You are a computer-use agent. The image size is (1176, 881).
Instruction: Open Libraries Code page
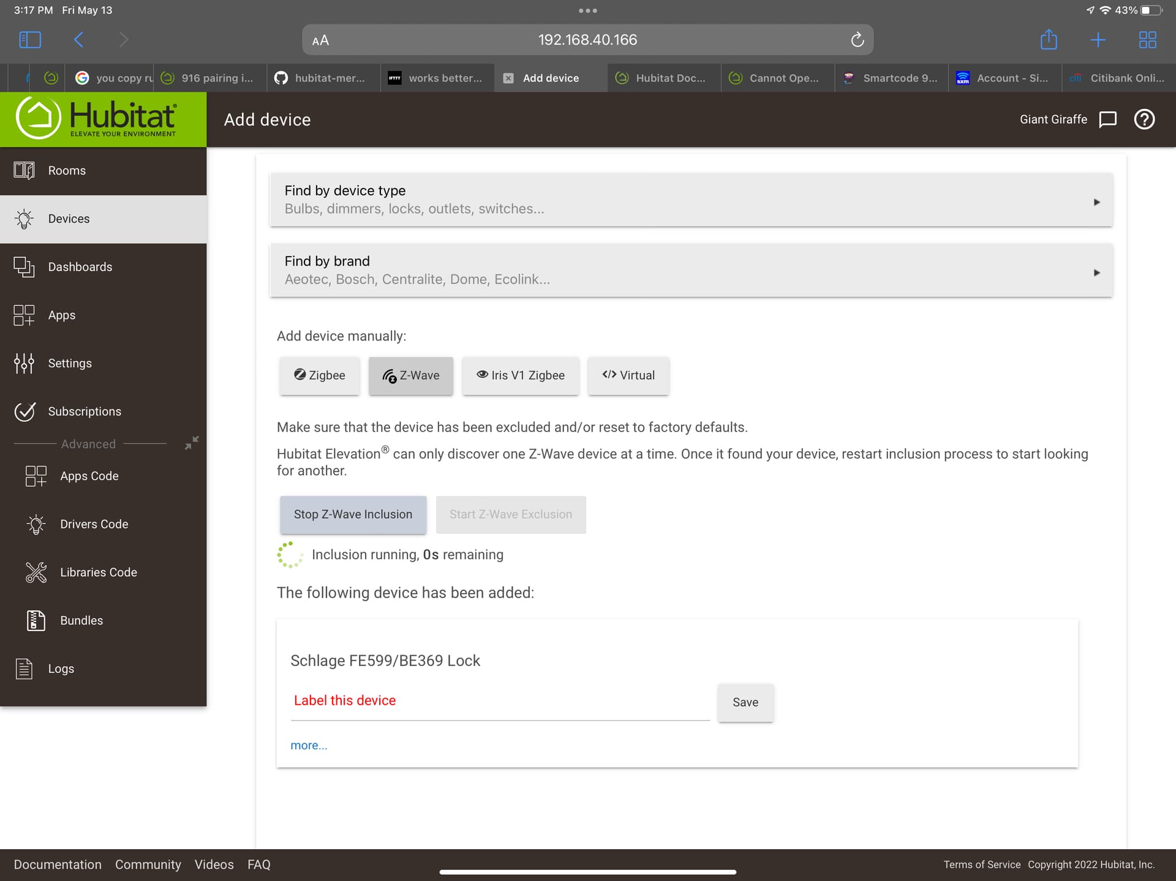103,572
